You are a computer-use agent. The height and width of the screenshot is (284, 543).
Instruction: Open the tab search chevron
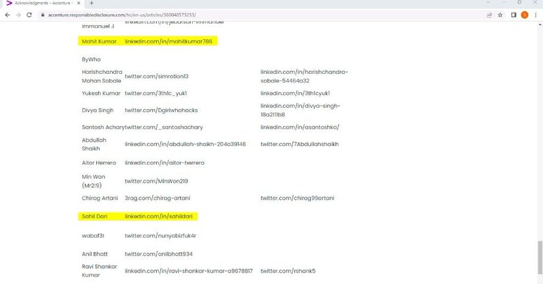[x=488, y=3]
